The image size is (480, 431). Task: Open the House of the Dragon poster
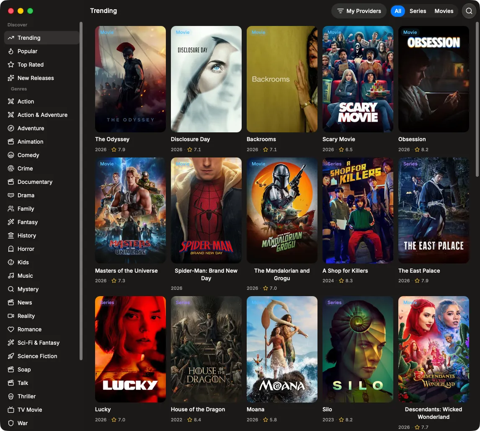click(x=206, y=349)
